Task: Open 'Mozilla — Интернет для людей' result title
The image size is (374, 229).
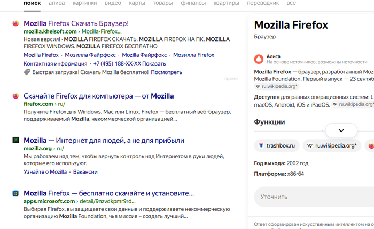Action: (104, 141)
